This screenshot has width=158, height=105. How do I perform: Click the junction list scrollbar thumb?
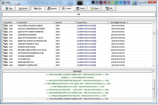click(x=154, y=33)
